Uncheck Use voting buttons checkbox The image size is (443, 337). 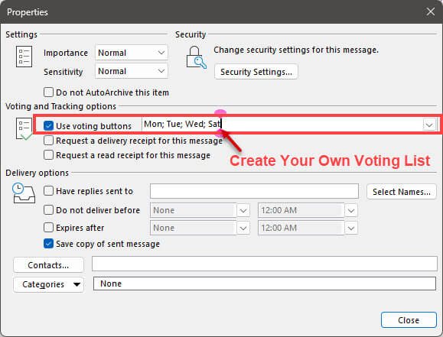click(49, 125)
